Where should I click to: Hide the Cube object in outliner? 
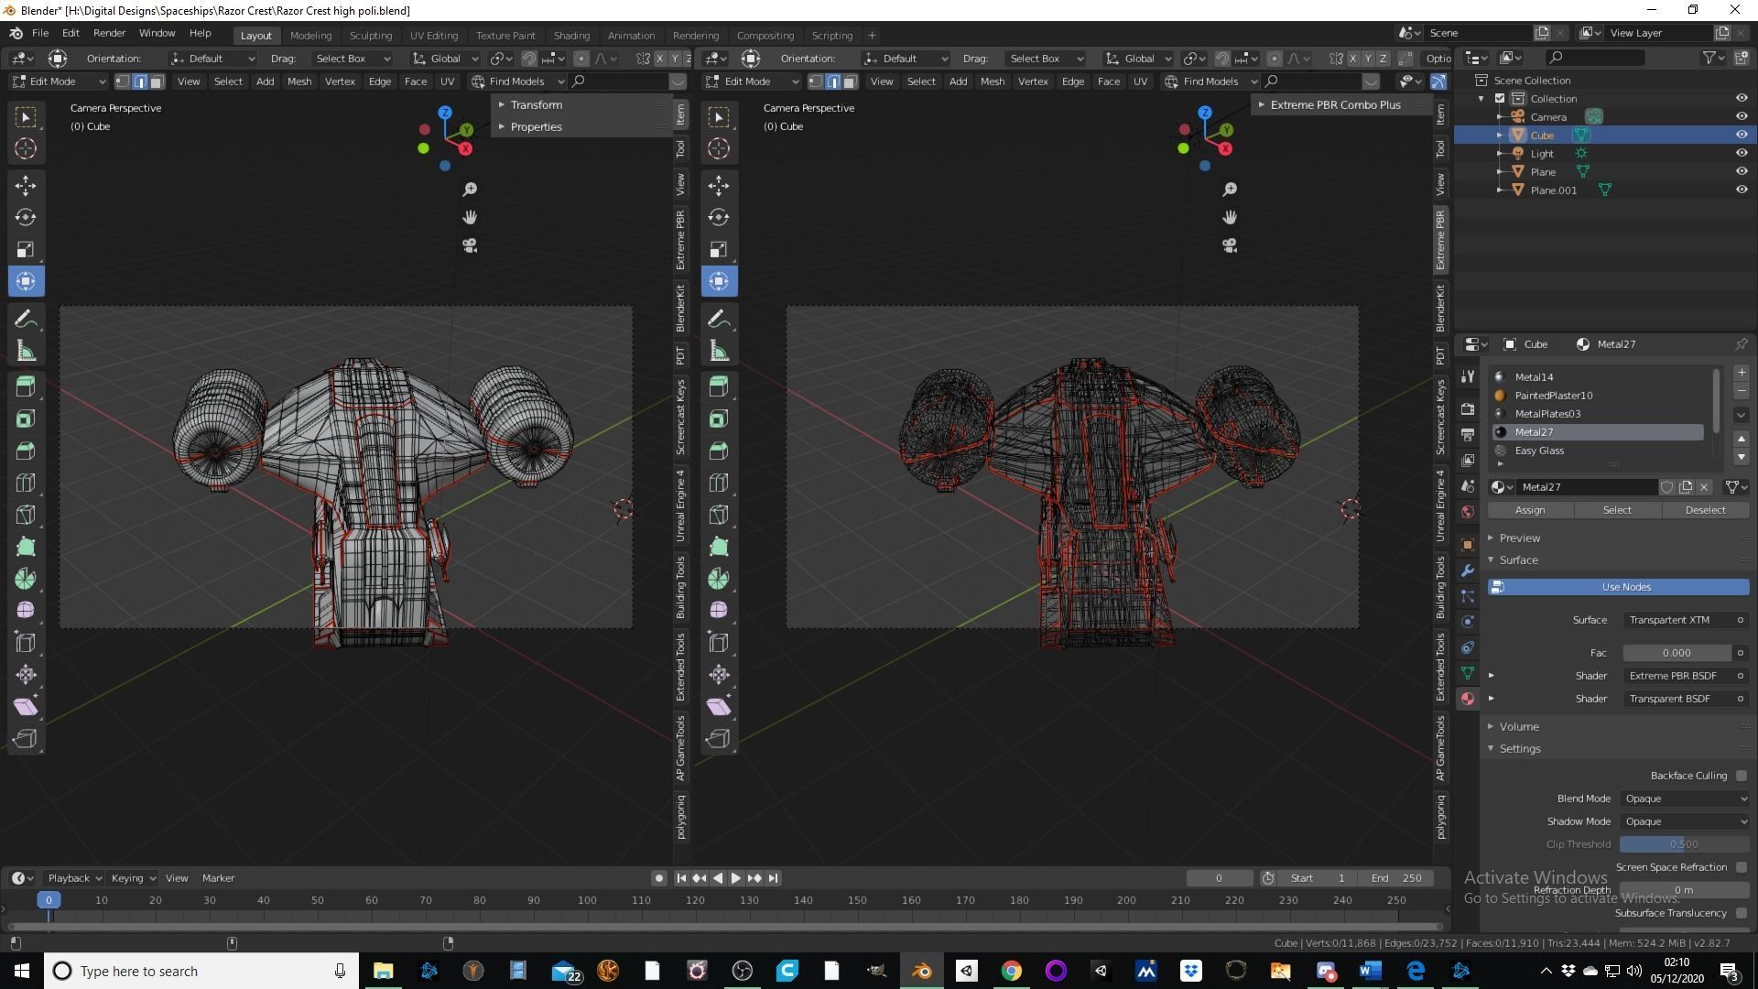pos(1742,135)
